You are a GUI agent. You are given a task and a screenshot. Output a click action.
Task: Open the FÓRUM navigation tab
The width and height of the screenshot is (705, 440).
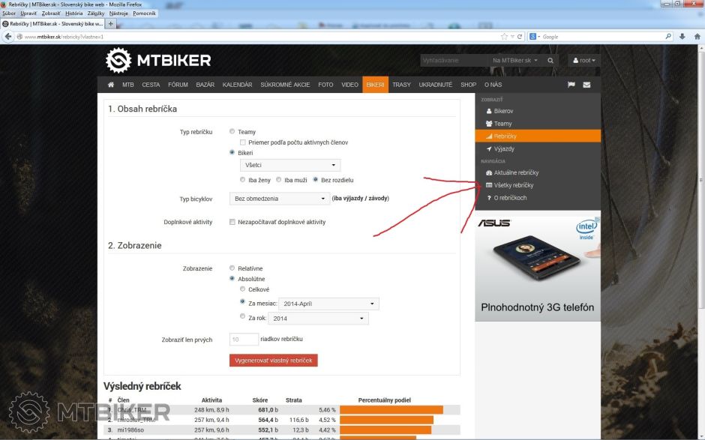(x=178, y=85)
